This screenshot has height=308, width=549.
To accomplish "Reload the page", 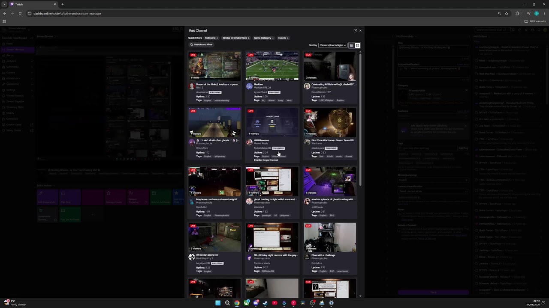I will pos(20,13).
